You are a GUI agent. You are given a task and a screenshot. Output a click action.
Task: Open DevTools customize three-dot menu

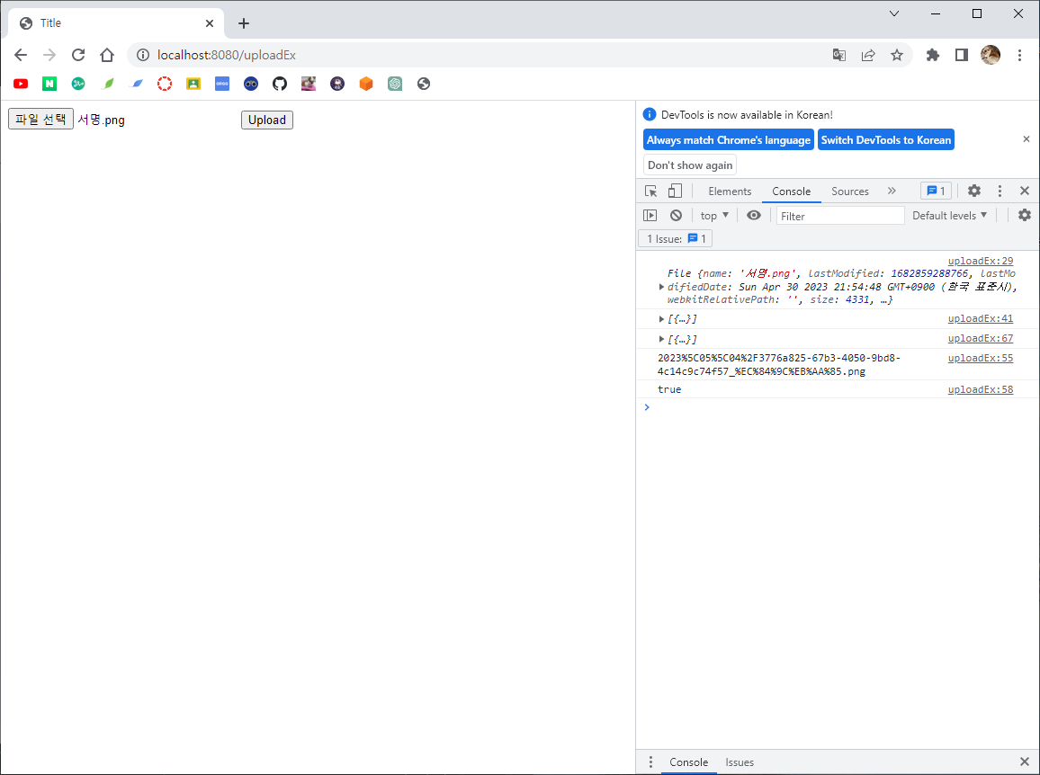tap(1000, 191)
